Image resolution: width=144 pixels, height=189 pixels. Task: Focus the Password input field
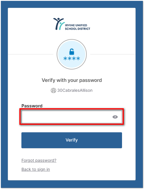pos(72,117)
